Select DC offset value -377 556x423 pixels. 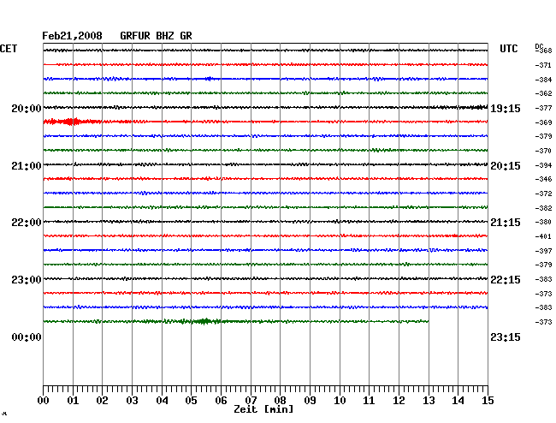point(543,108)
